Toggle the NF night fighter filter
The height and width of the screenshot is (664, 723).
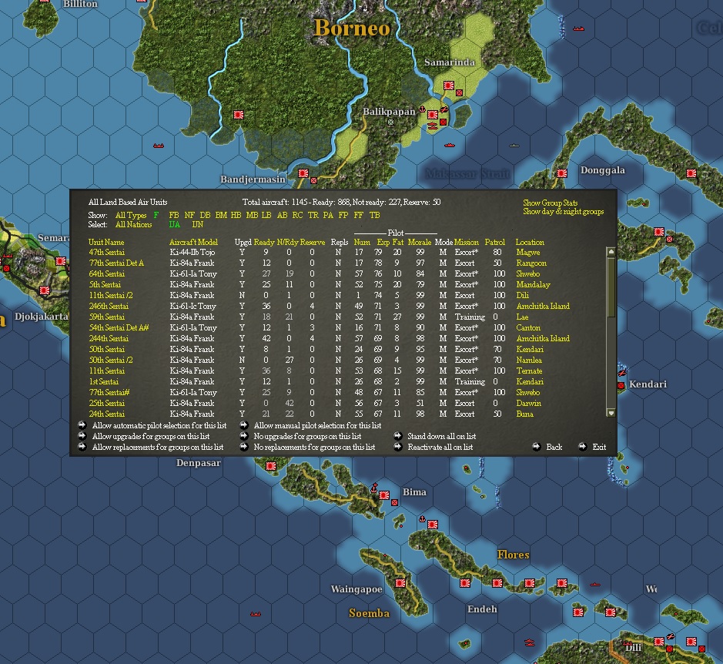pos(189,215)
